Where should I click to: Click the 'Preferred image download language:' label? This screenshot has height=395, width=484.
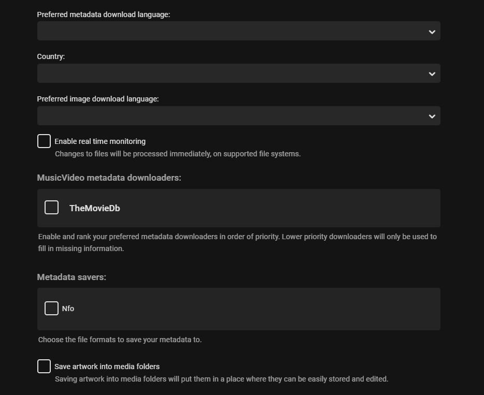pyautogui.click(x=97, y=99)
